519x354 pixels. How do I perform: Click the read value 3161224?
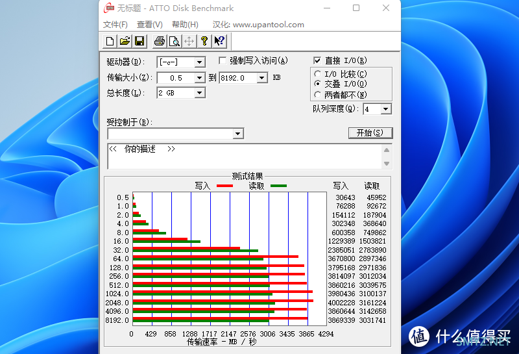click(372, 303)
